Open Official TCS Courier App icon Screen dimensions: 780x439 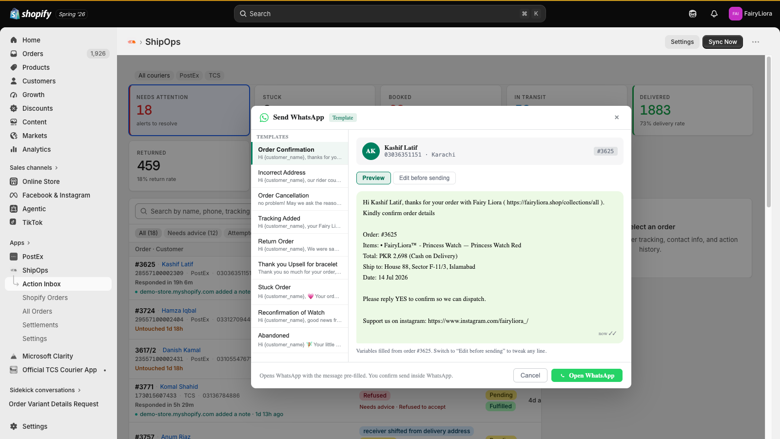click(x=14, y=370)
